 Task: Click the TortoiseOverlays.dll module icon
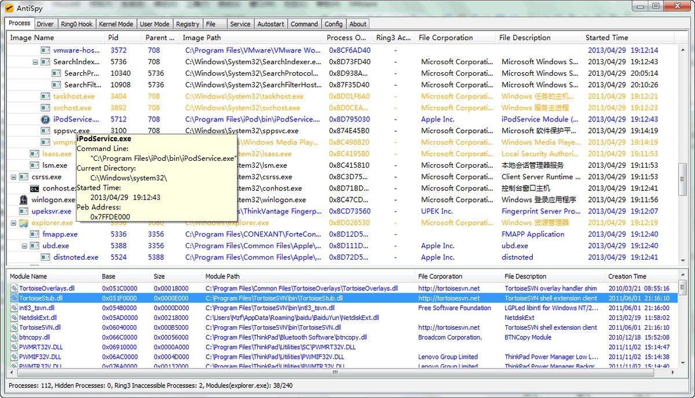click(x=14, y=288)
